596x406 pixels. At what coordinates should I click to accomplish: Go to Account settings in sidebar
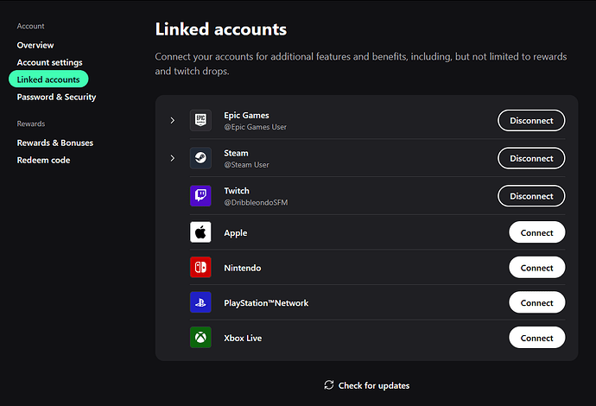coord(49,62)
